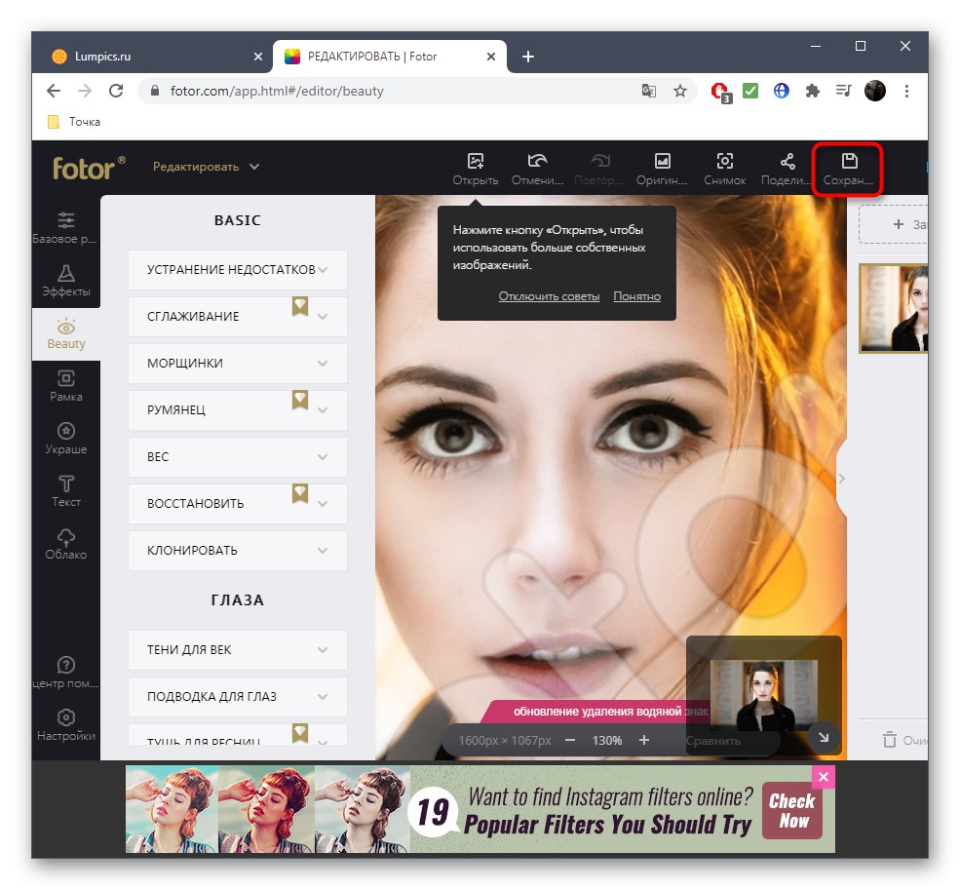Viewport: 960px width, 890px height.
Task: Switch to the Lumpics.ru browser tab
Action: pyautogui.click(x=153, y=57)
